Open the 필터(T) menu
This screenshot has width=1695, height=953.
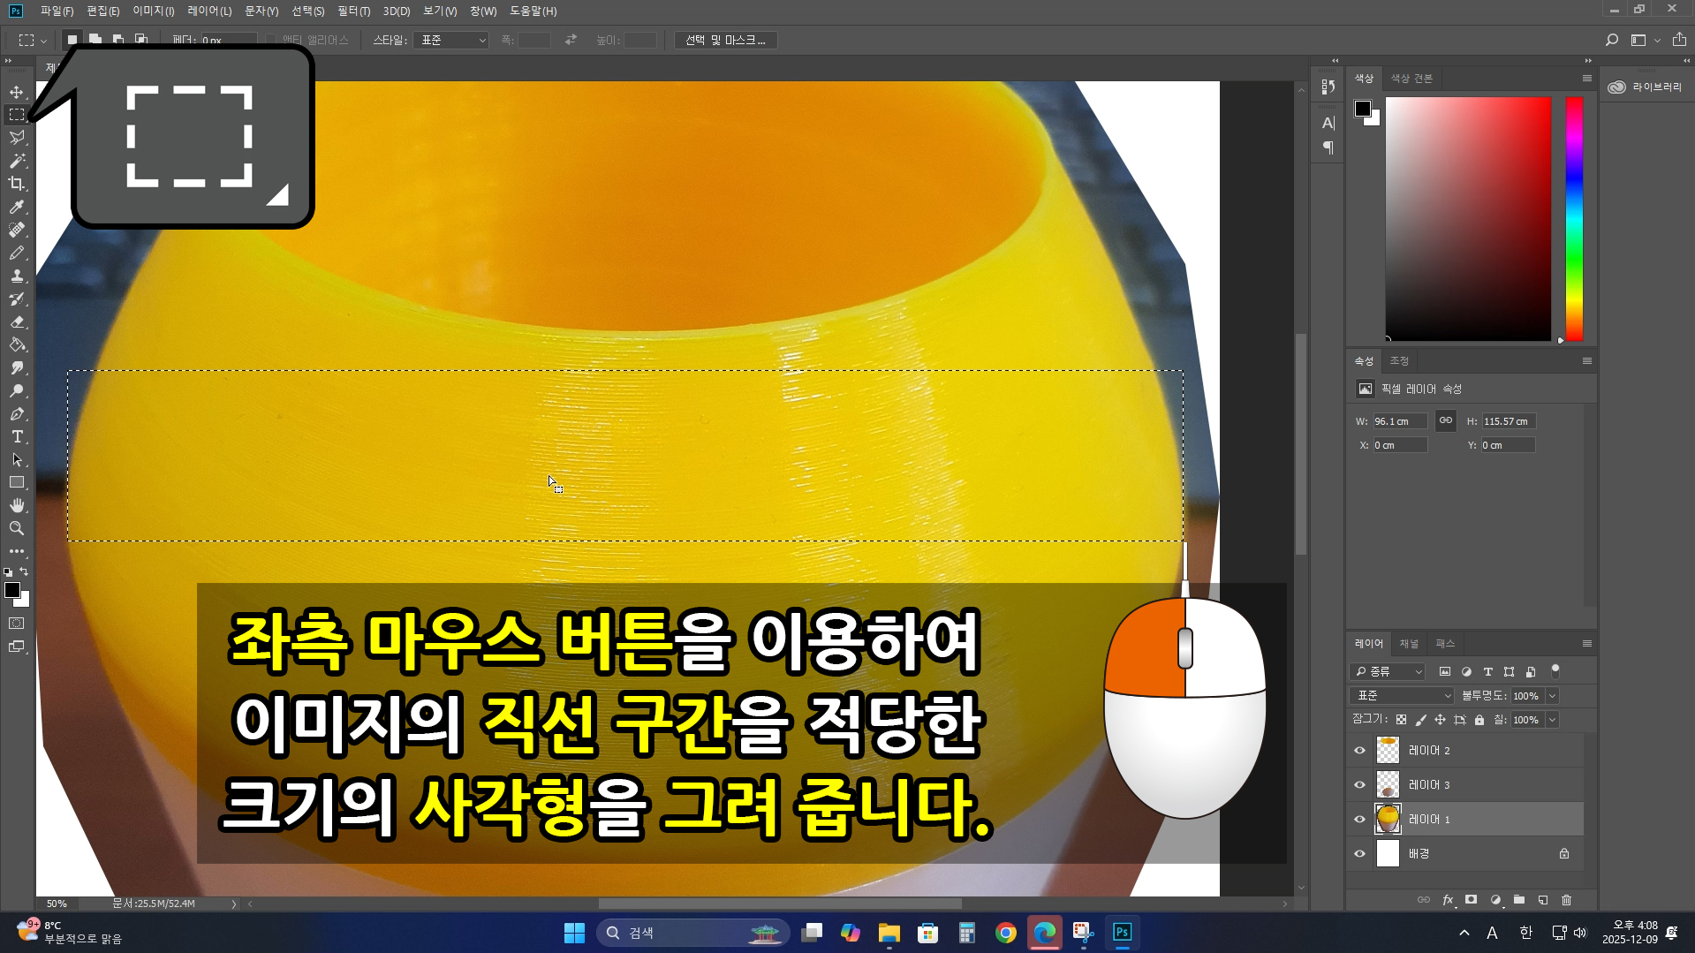(353, 11)
